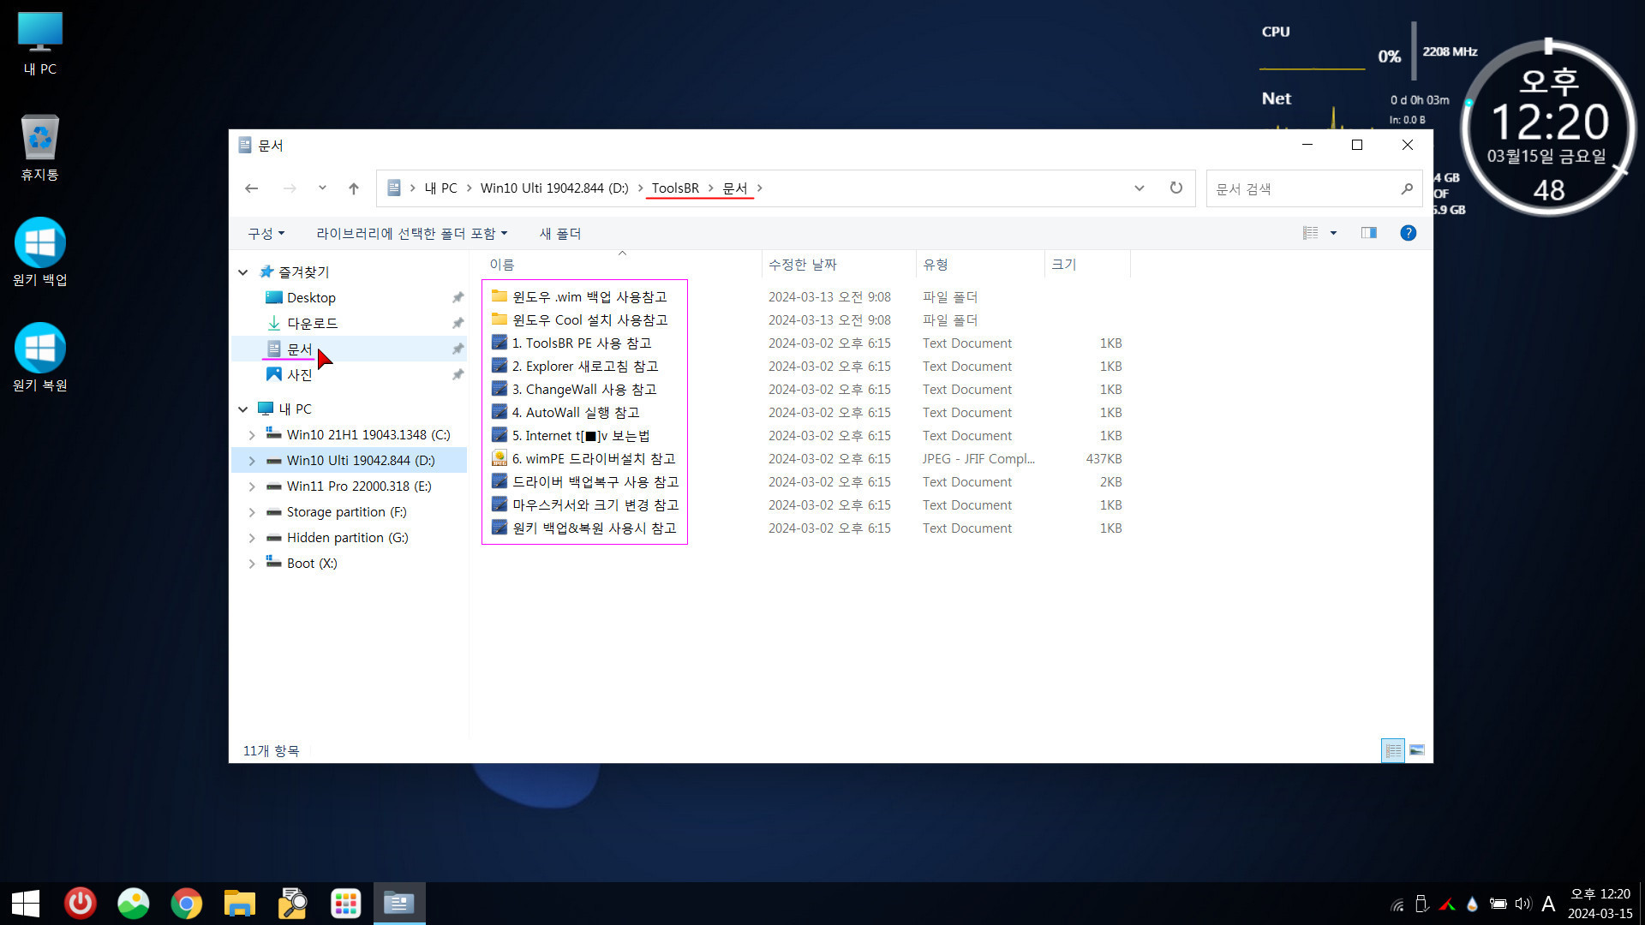Expand Storage partition (F:) node
Image resolution: width=1645 pixels, height=925 pixels.
[x=252, y=511]
